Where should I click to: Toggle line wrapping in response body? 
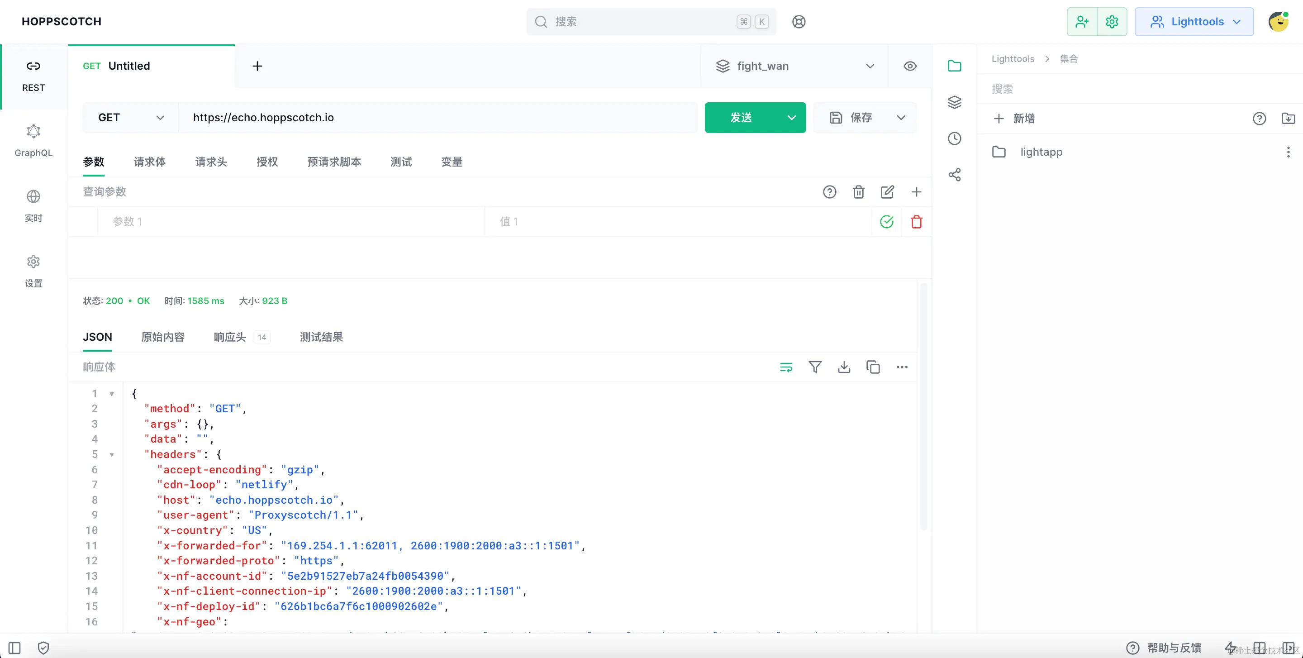786,367
